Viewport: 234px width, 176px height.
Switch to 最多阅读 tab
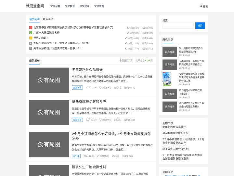[x=34, y=19]
